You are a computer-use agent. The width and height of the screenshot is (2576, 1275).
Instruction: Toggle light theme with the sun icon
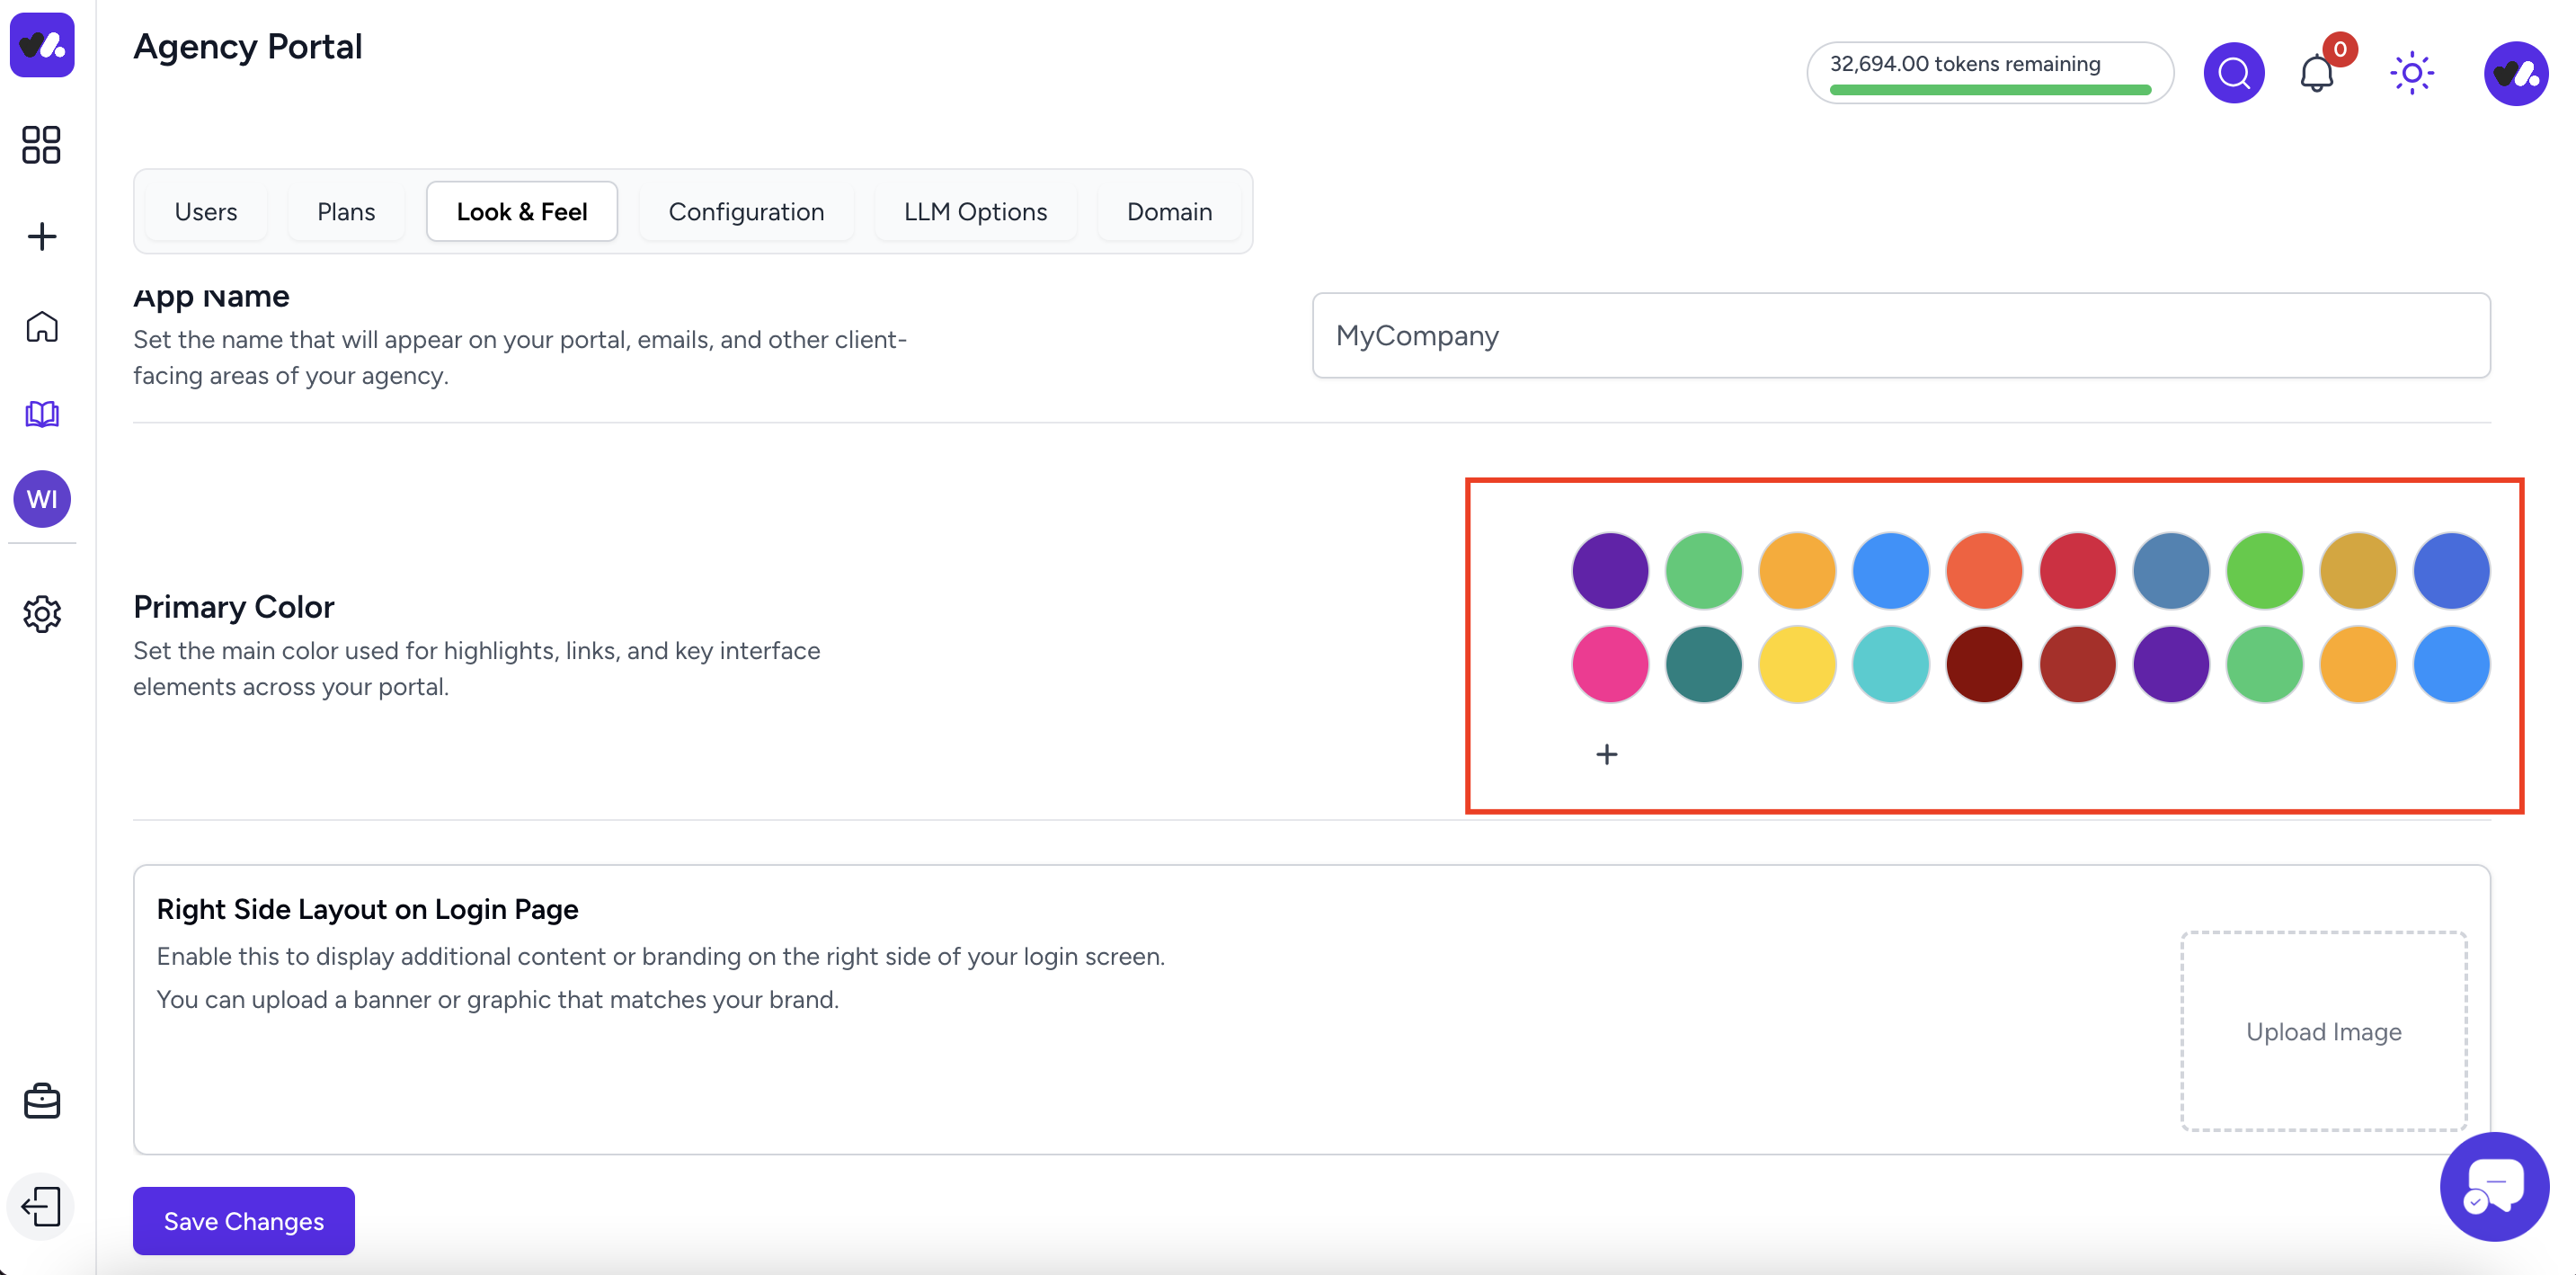(x=2412, y=73)
